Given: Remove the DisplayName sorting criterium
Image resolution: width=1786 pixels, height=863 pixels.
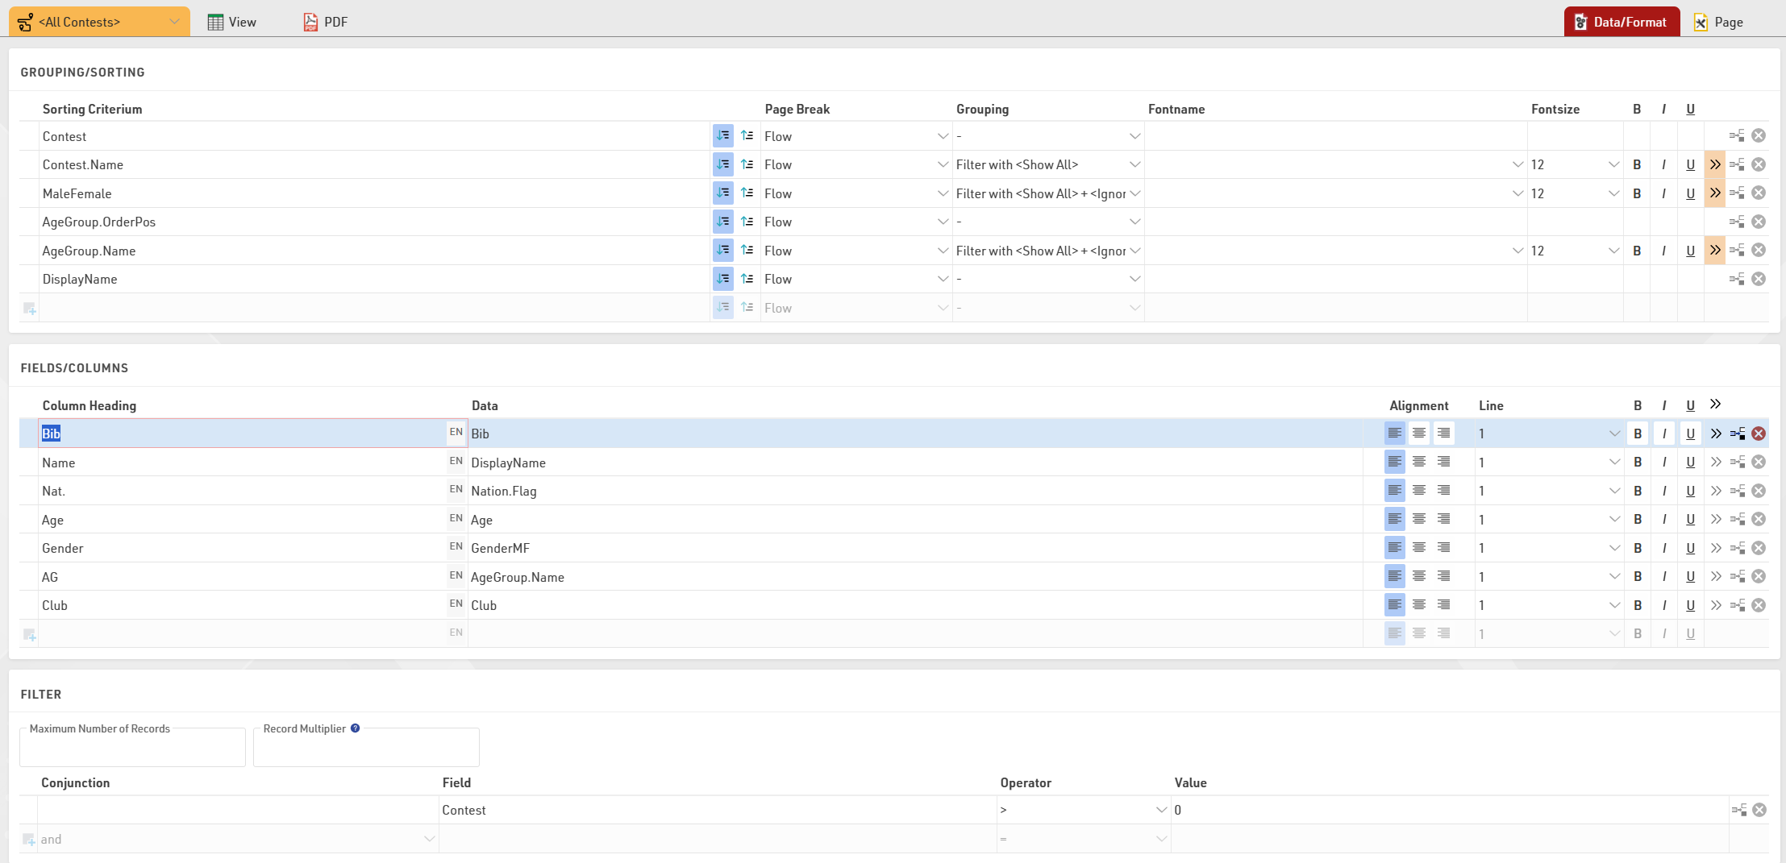Looking at the screenshot, I should tap(1759, 279).
